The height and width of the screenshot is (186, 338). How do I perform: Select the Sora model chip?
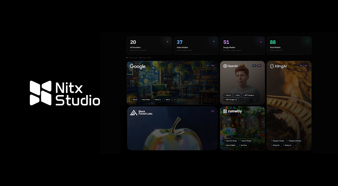pos(237,95)
